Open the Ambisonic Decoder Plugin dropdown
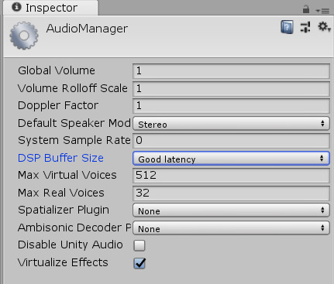The image size is (334, 284). pyautogui.click(x=231, y=228)
